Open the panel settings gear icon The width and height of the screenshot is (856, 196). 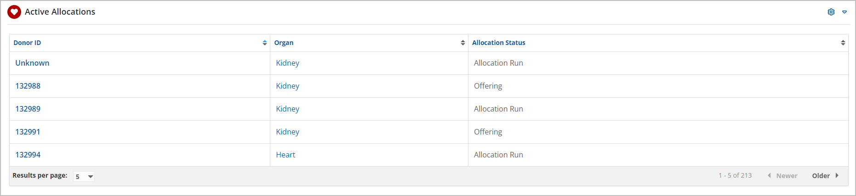click(831, 12)
